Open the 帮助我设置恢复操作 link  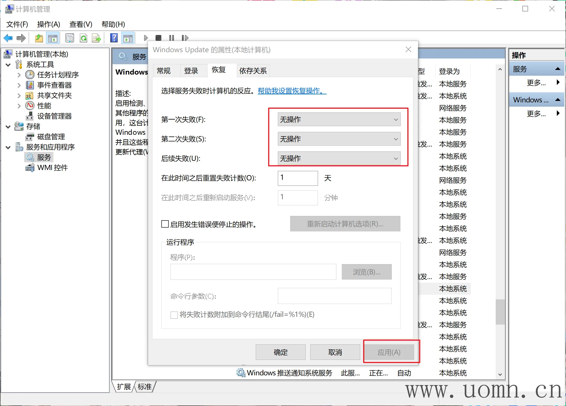pyautogui.click(x=292, y=91)
